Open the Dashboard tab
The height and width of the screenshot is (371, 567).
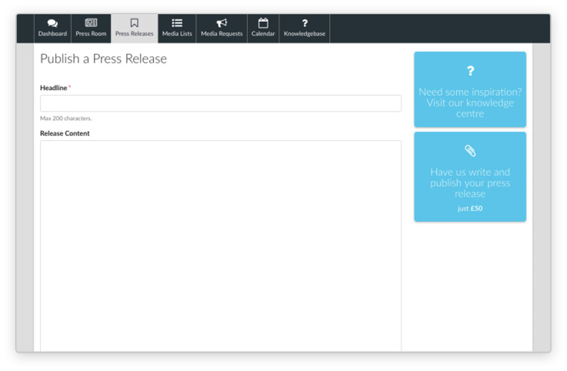[53, 28]
